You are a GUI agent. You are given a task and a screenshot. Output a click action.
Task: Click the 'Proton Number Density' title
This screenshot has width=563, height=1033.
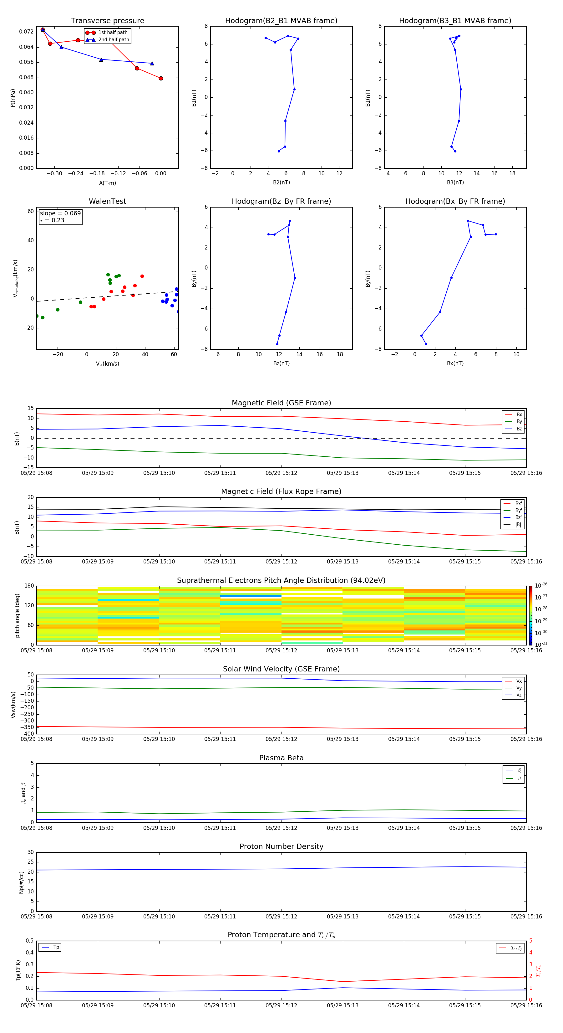tap(281, 847)
